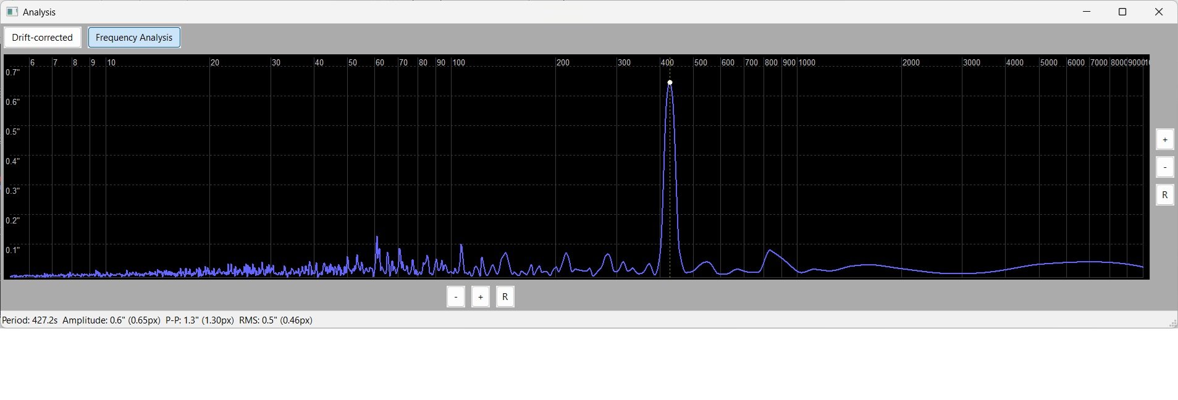Minimize the Analysis window
Image resolution: width=1178 pixels, height=400 pixels.
click(x=1087, y=12)
